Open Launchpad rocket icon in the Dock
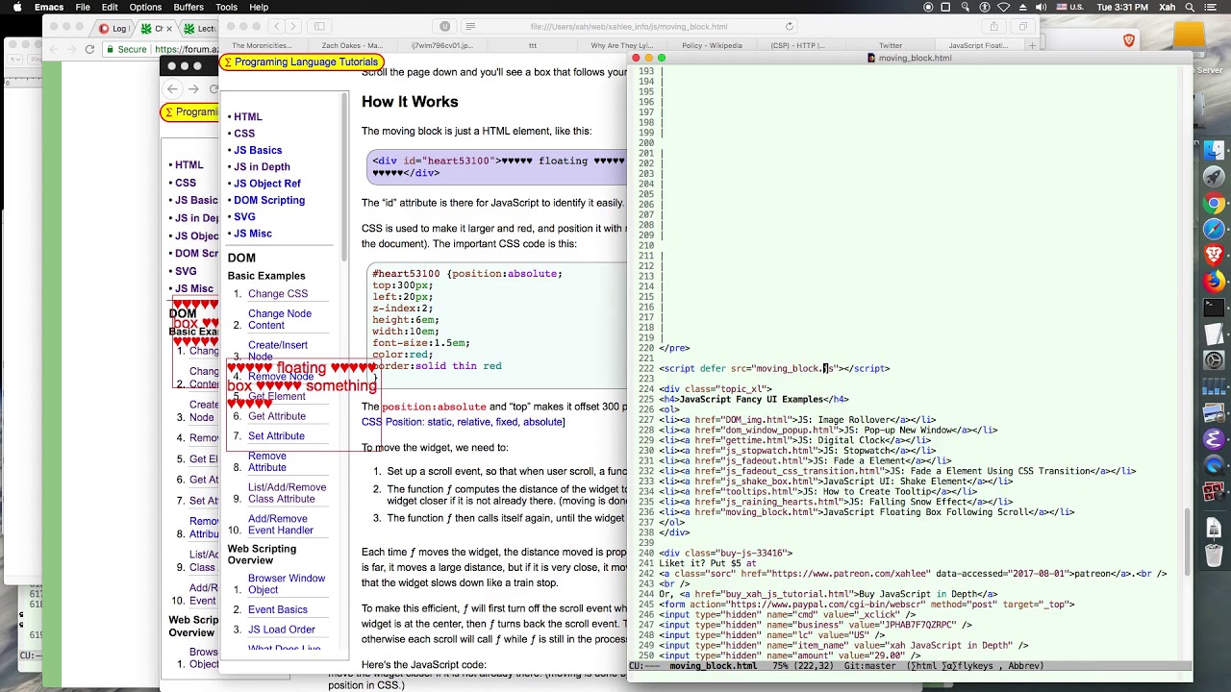This screenshot has height=692, width=1231. coord(1214,177)
